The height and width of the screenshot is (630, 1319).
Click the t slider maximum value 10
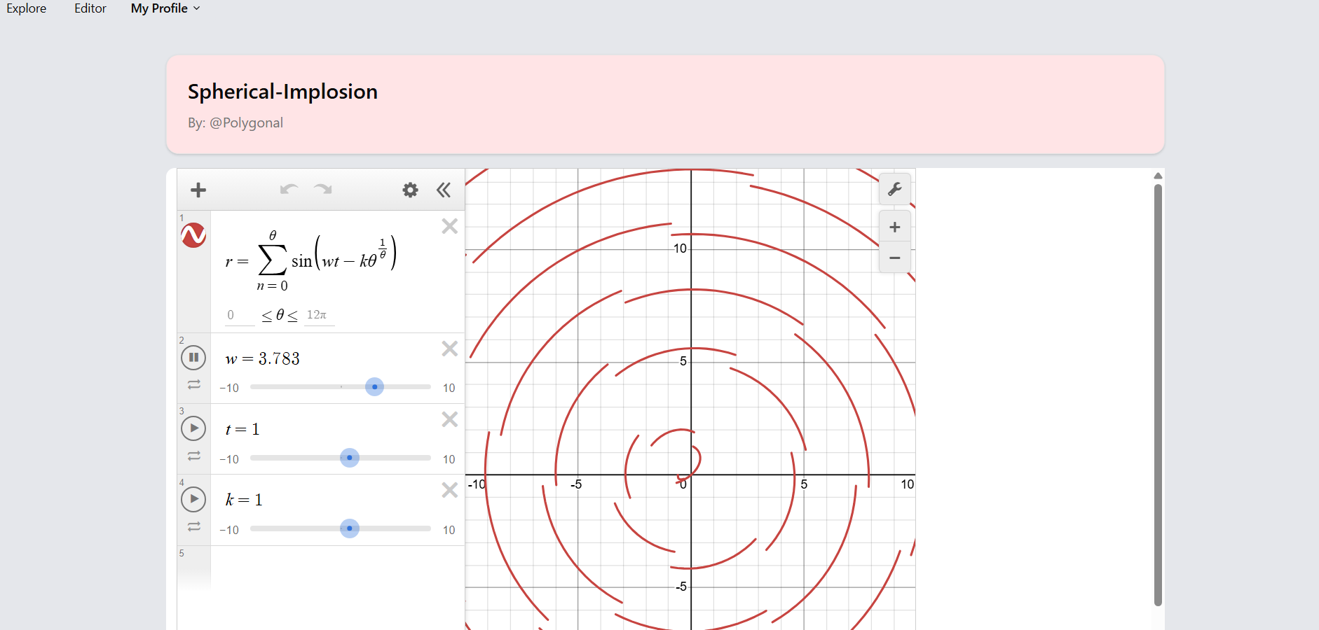tap(449, 459)
